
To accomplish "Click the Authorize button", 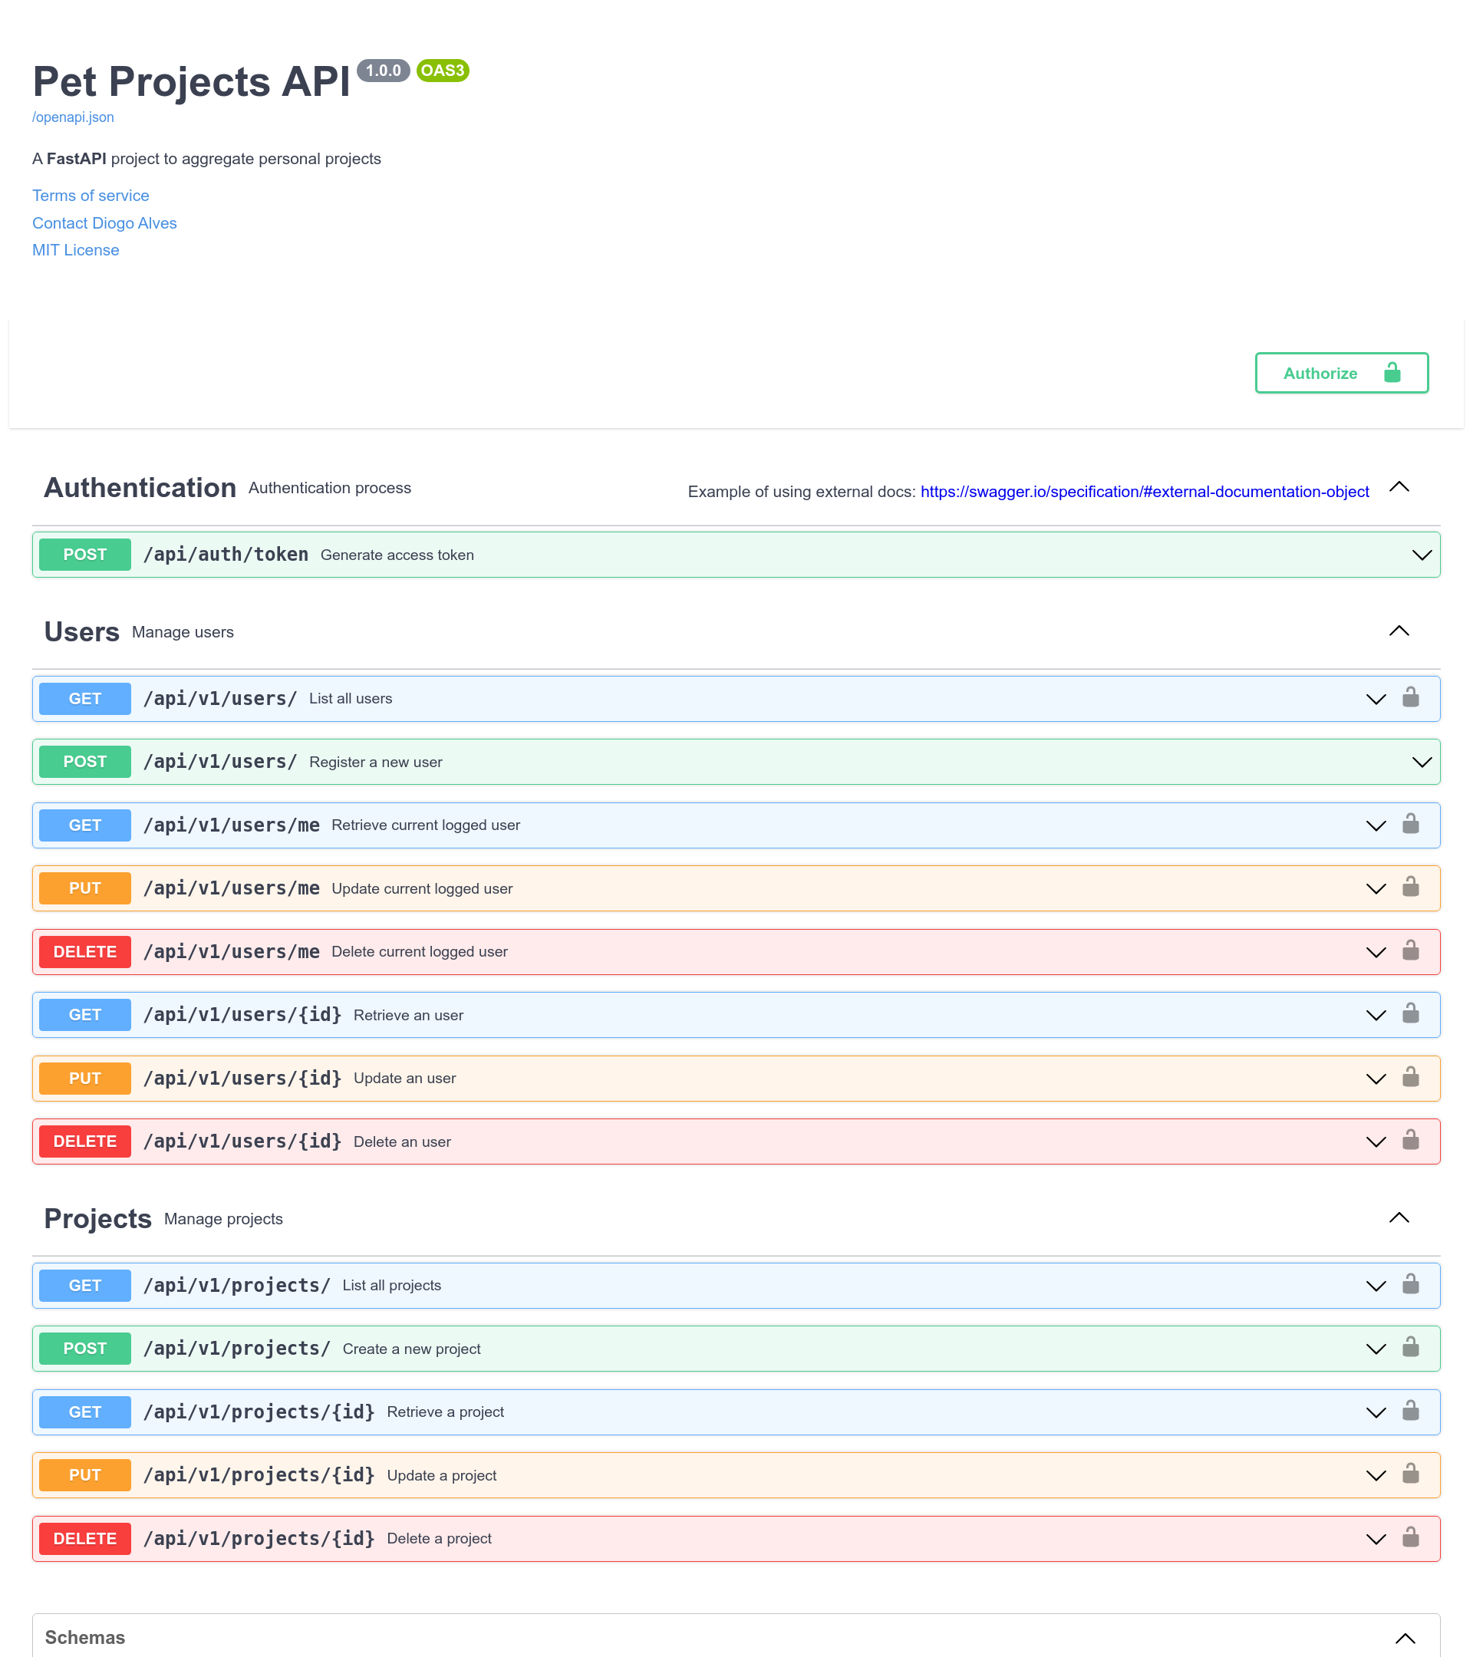I will 1342,374.
